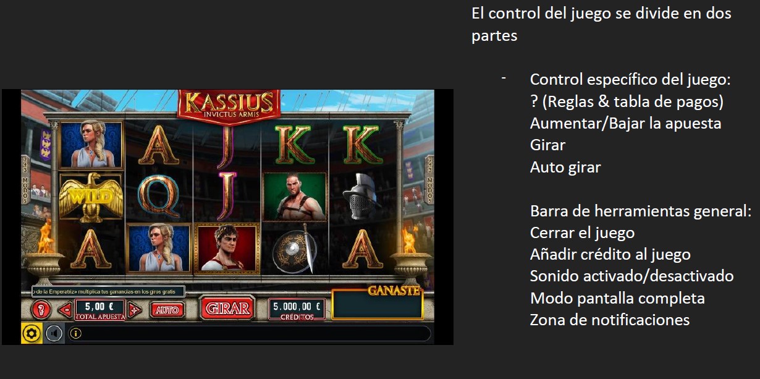Image resolution: width=760 pixels, height=379 pixels.
Task: Spin the reels with the GIRAR button
Action: (227, 309)
